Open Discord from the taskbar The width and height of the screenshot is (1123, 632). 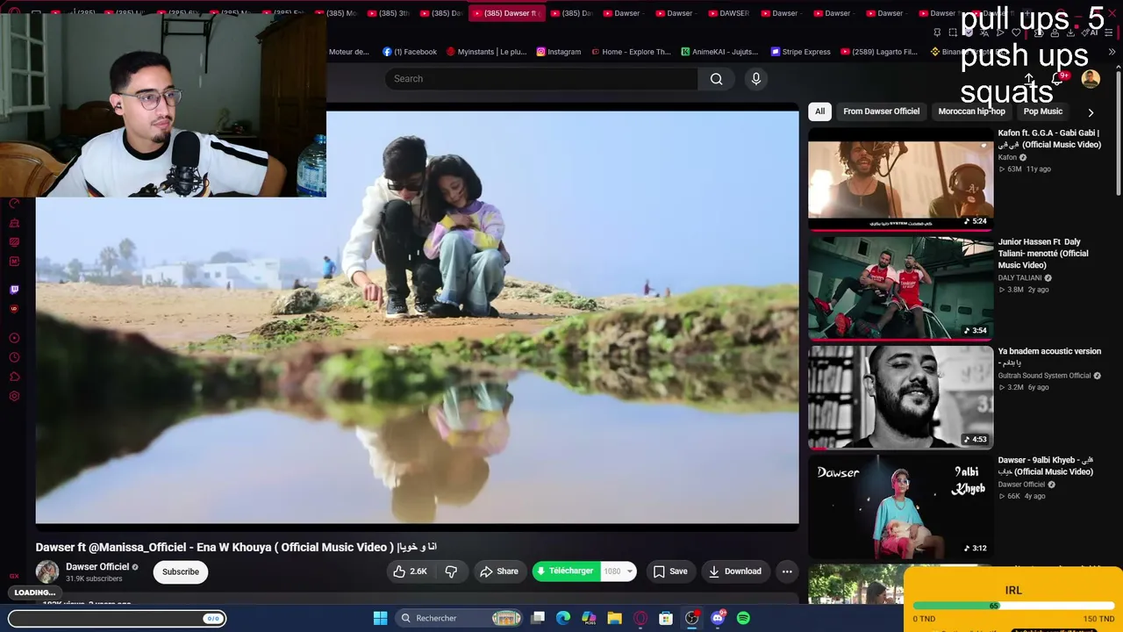[x=718, y=618]
